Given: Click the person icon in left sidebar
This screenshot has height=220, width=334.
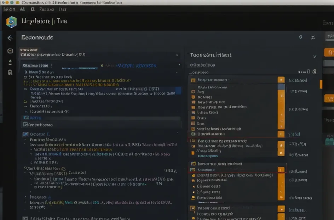Looking at the screenshot, I should [x=10, y=62].
